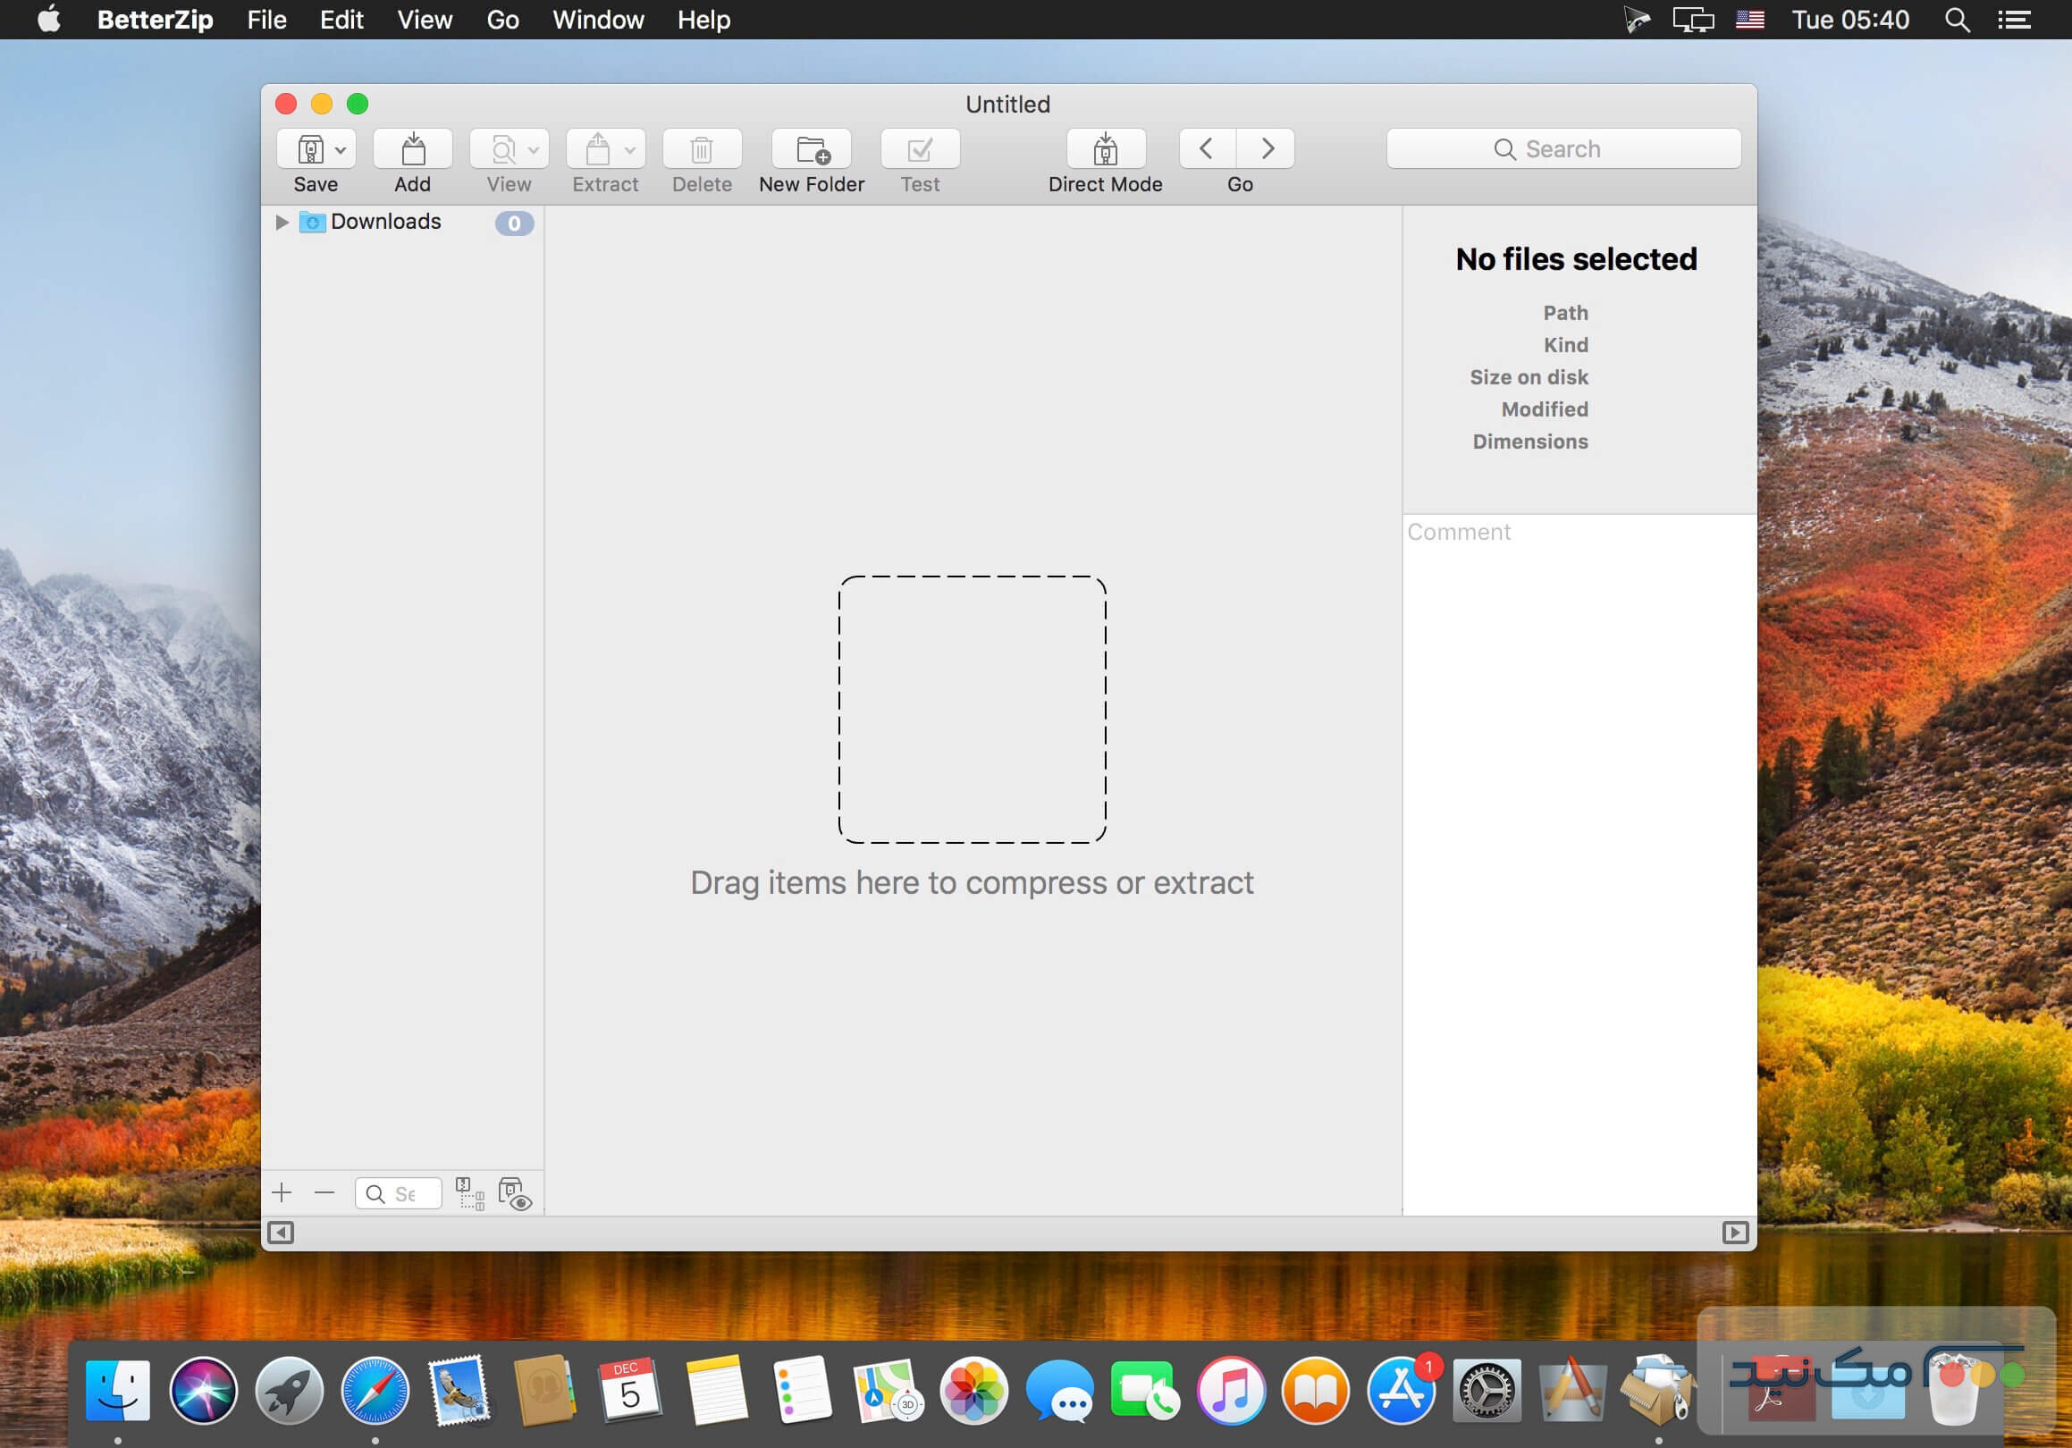
Task: Open the Window menu
Action: point(597,20)
